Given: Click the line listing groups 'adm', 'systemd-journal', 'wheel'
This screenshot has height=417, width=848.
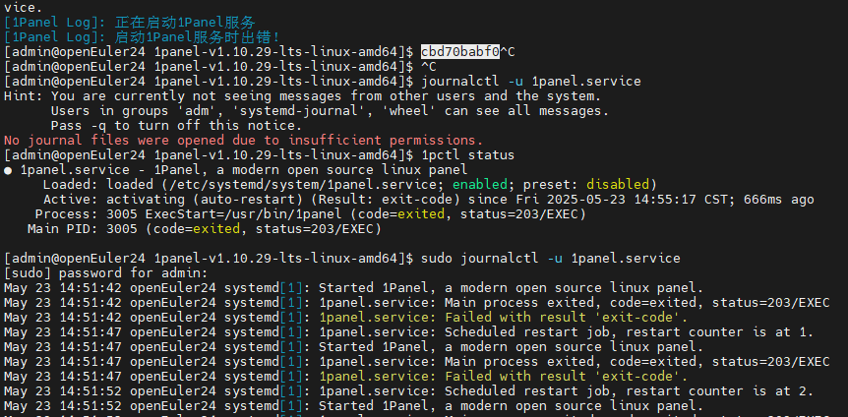Looking at the screenshot, I should [x=330, y=111].
